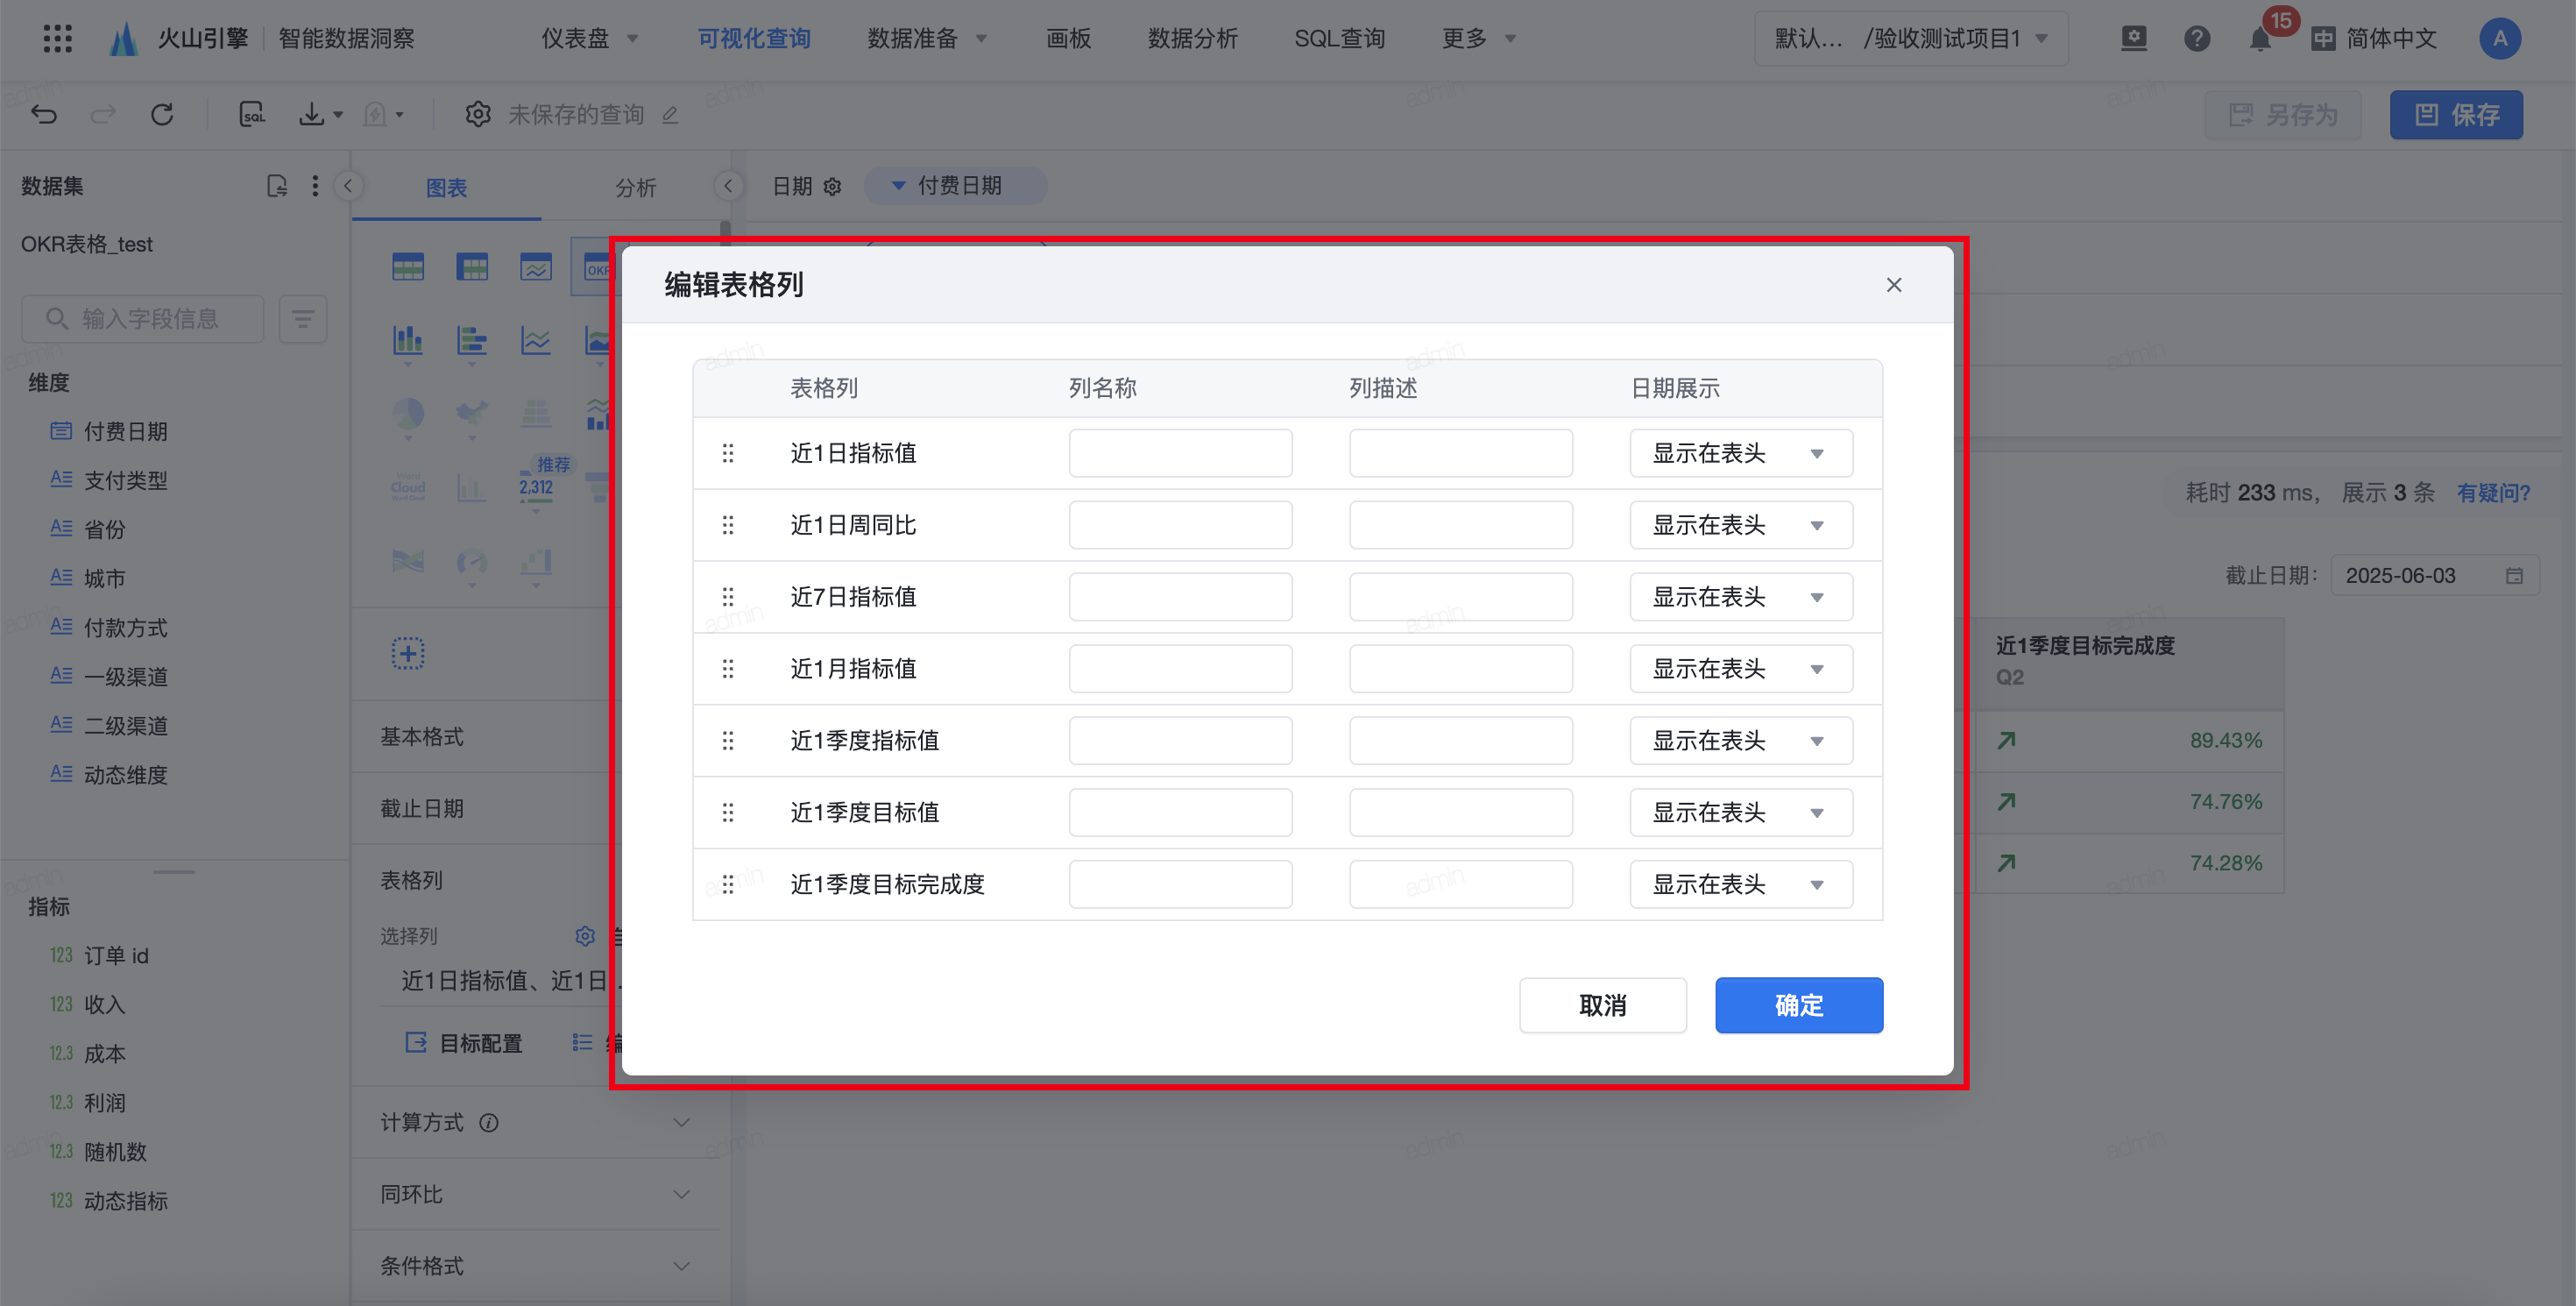The image size is (2576, 1306).
Task: Expand the 计算方式 section
Action: pyautogui.click(x=536, y=1123)
